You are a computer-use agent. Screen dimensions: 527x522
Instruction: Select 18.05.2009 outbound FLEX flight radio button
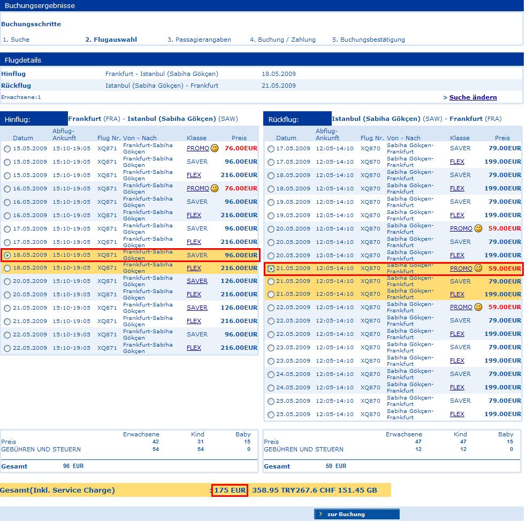click(7, 268)
